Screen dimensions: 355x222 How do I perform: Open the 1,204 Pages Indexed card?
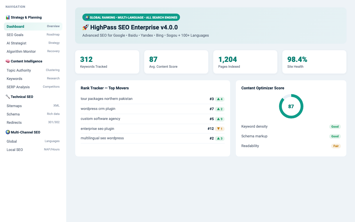[245, 62]
